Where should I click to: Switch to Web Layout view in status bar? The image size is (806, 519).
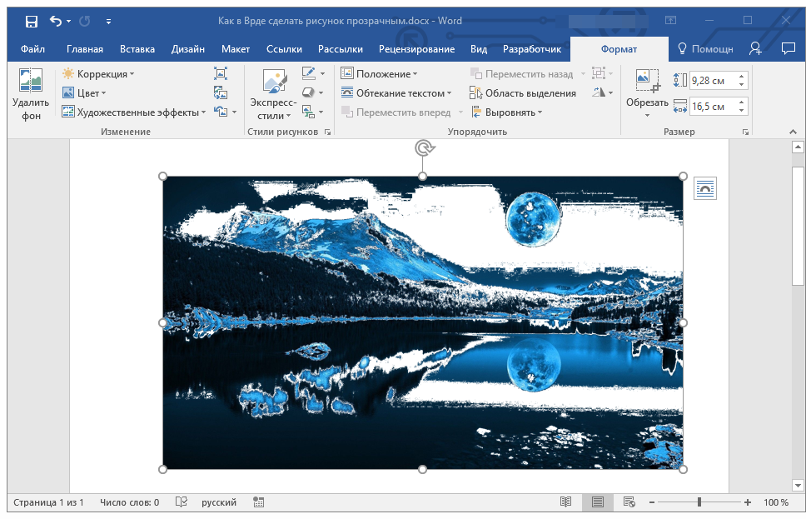[x=629, y=502]
